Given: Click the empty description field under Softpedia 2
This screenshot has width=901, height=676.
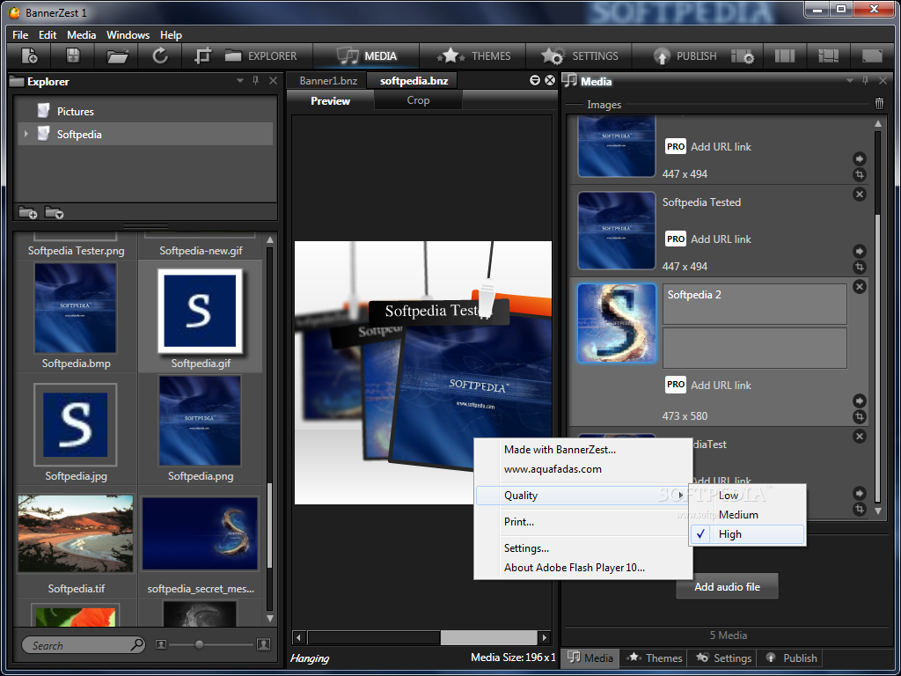Looking at the screenshot, I should [x=754, y=348].
